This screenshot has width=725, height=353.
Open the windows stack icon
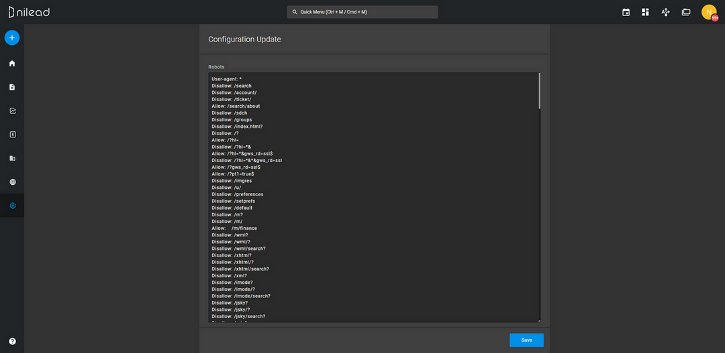[x=685, y=12]
